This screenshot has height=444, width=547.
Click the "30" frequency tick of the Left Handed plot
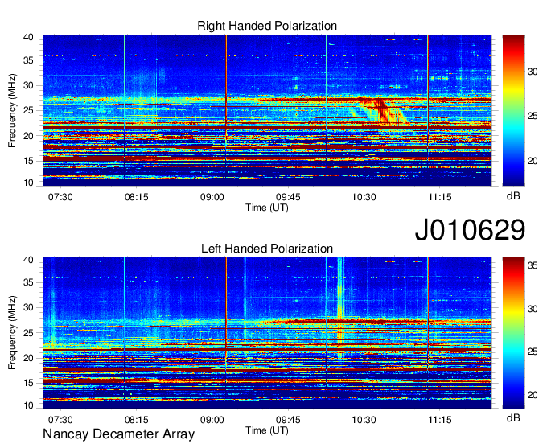pyautogui.click(x=29, y=307)
